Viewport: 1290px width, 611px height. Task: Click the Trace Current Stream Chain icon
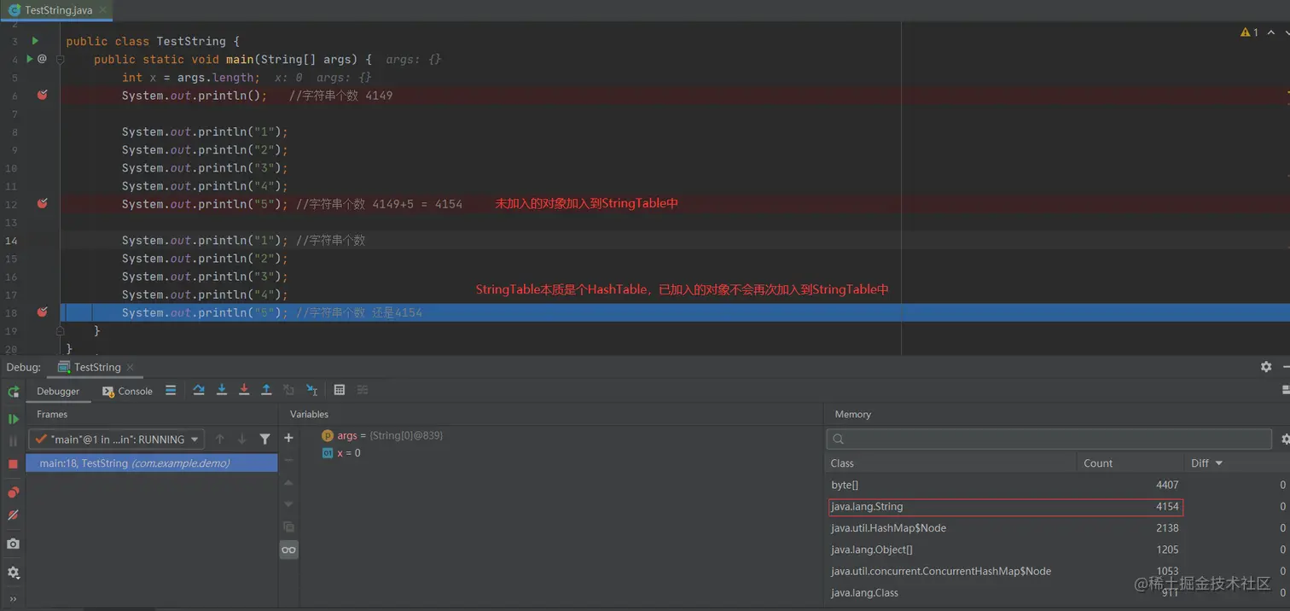coord(363,390)
